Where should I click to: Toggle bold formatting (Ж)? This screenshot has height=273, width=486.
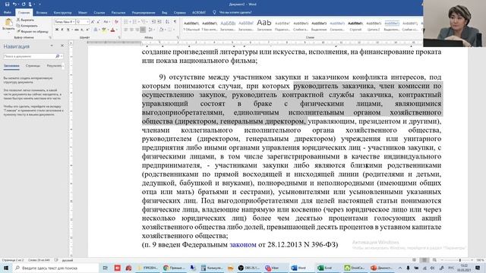pos(57,30)
